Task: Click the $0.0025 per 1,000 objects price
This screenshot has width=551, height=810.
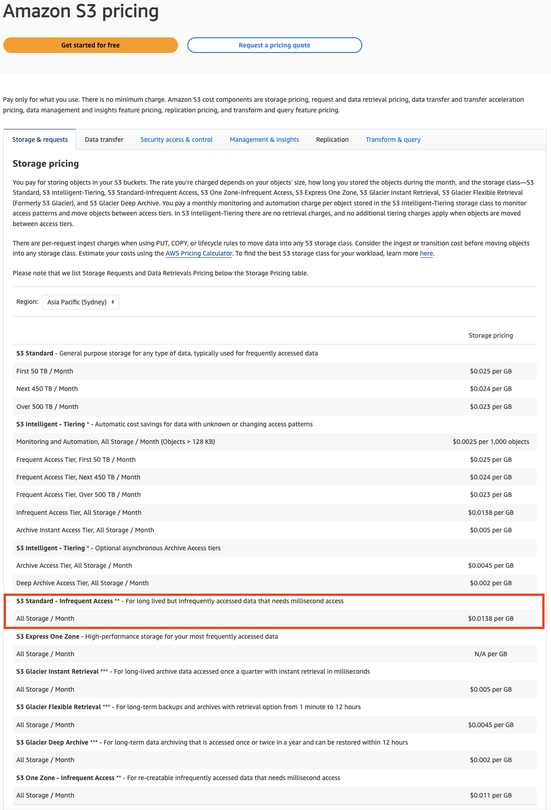Action: [x=491, y=442]
